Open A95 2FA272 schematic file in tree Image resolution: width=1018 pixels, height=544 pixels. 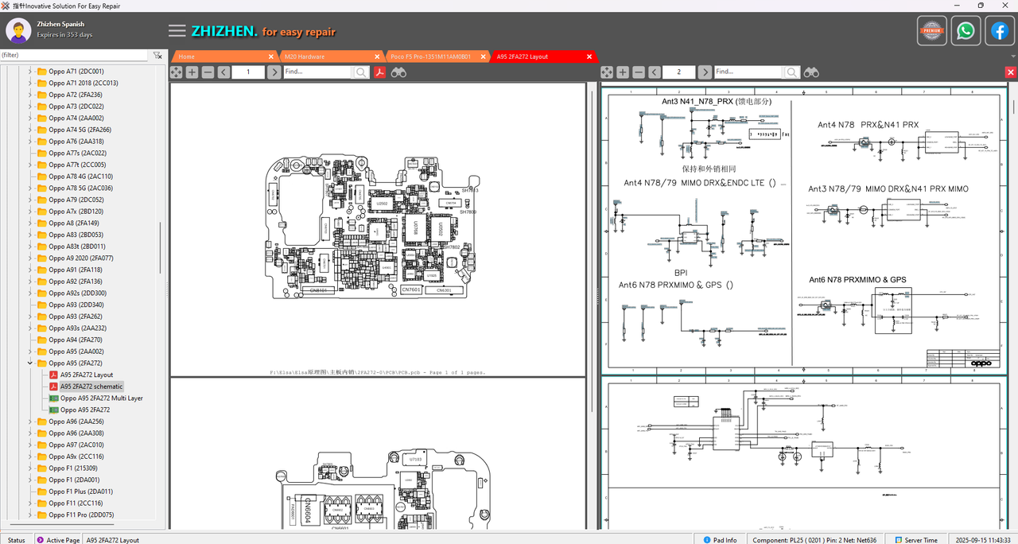click(x=91, y=387)
